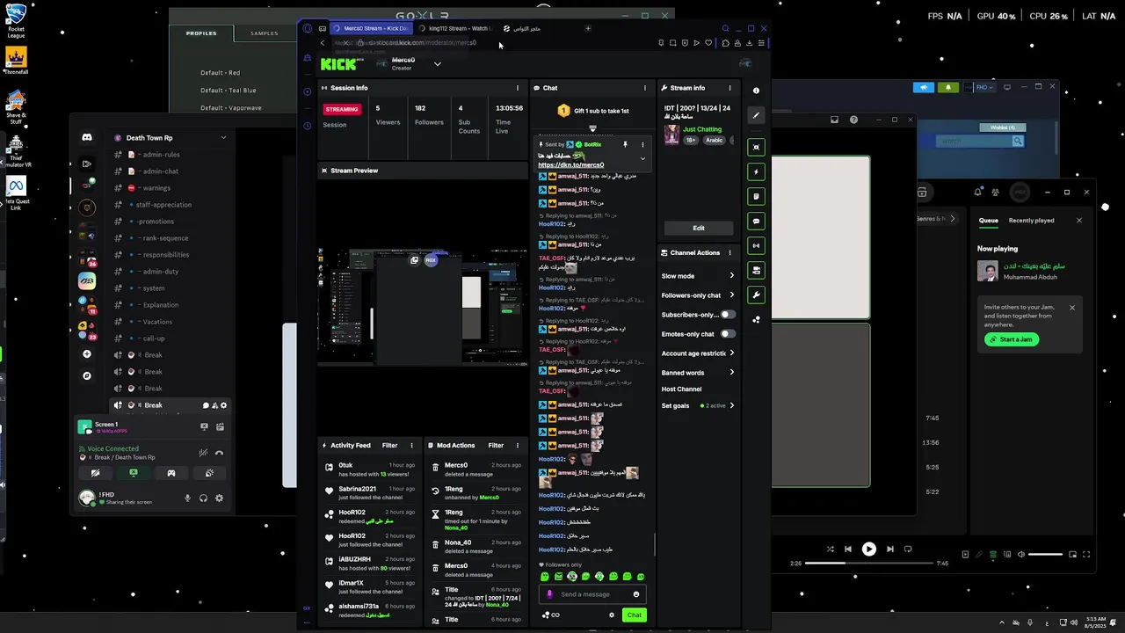Screen dimensions: 1125x633
Task: Click Host Channel action
Action: point(682,389)
